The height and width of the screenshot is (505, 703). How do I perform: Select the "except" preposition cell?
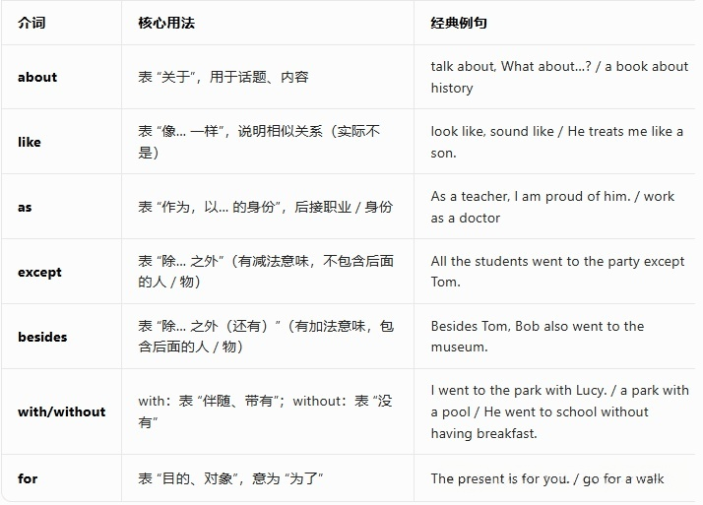click(x=39, y=272)
